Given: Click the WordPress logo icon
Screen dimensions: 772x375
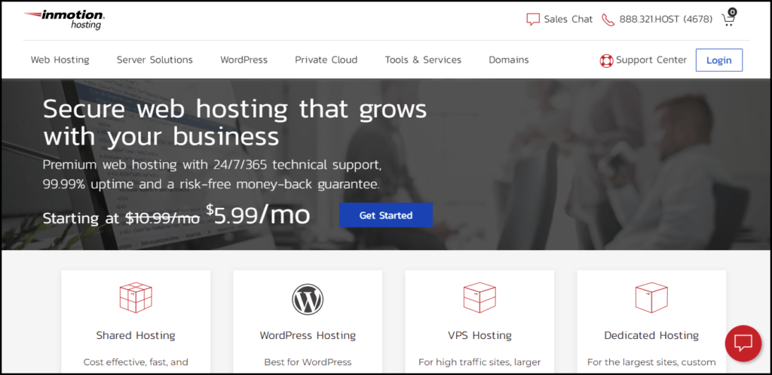Looking at the screenshot, I should (x=308, y=299).
